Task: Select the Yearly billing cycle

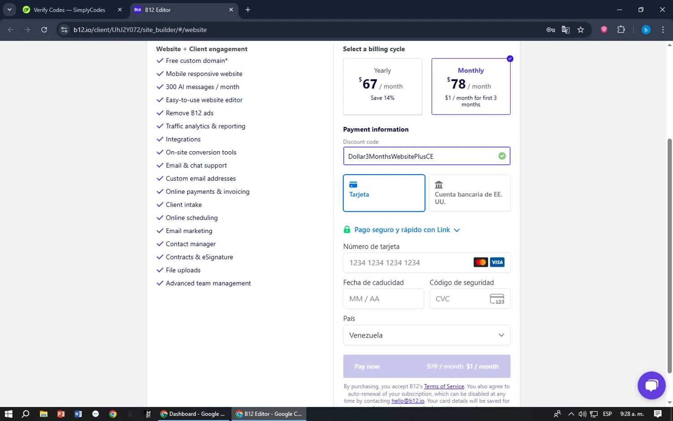Action: coord(383,86)
